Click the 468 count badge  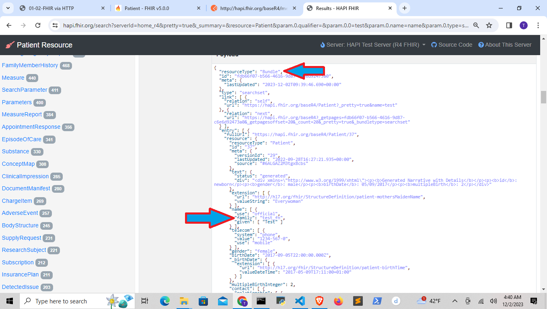(x=66, y=66)
